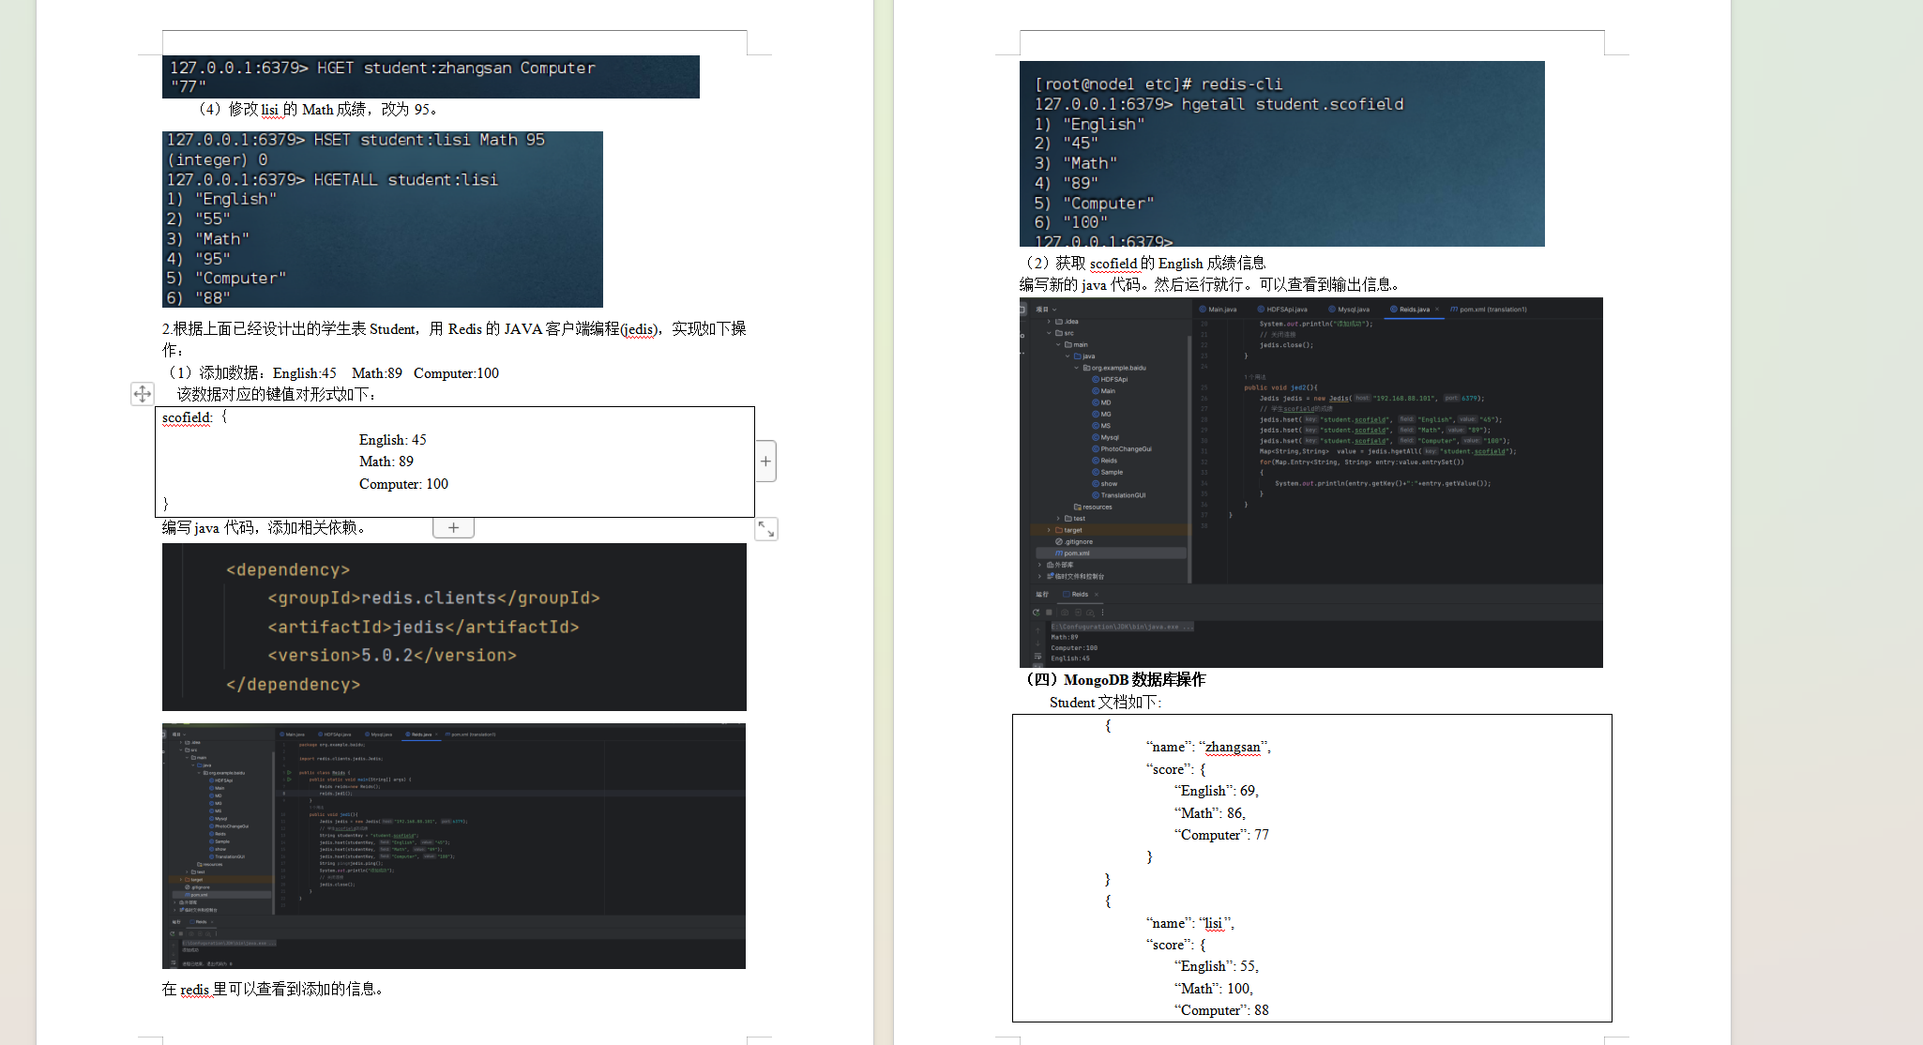This screenshot has height=1045, width=1923.
Task: Click the rerun icon in the run toolbar
Action: coord(1036,612)
